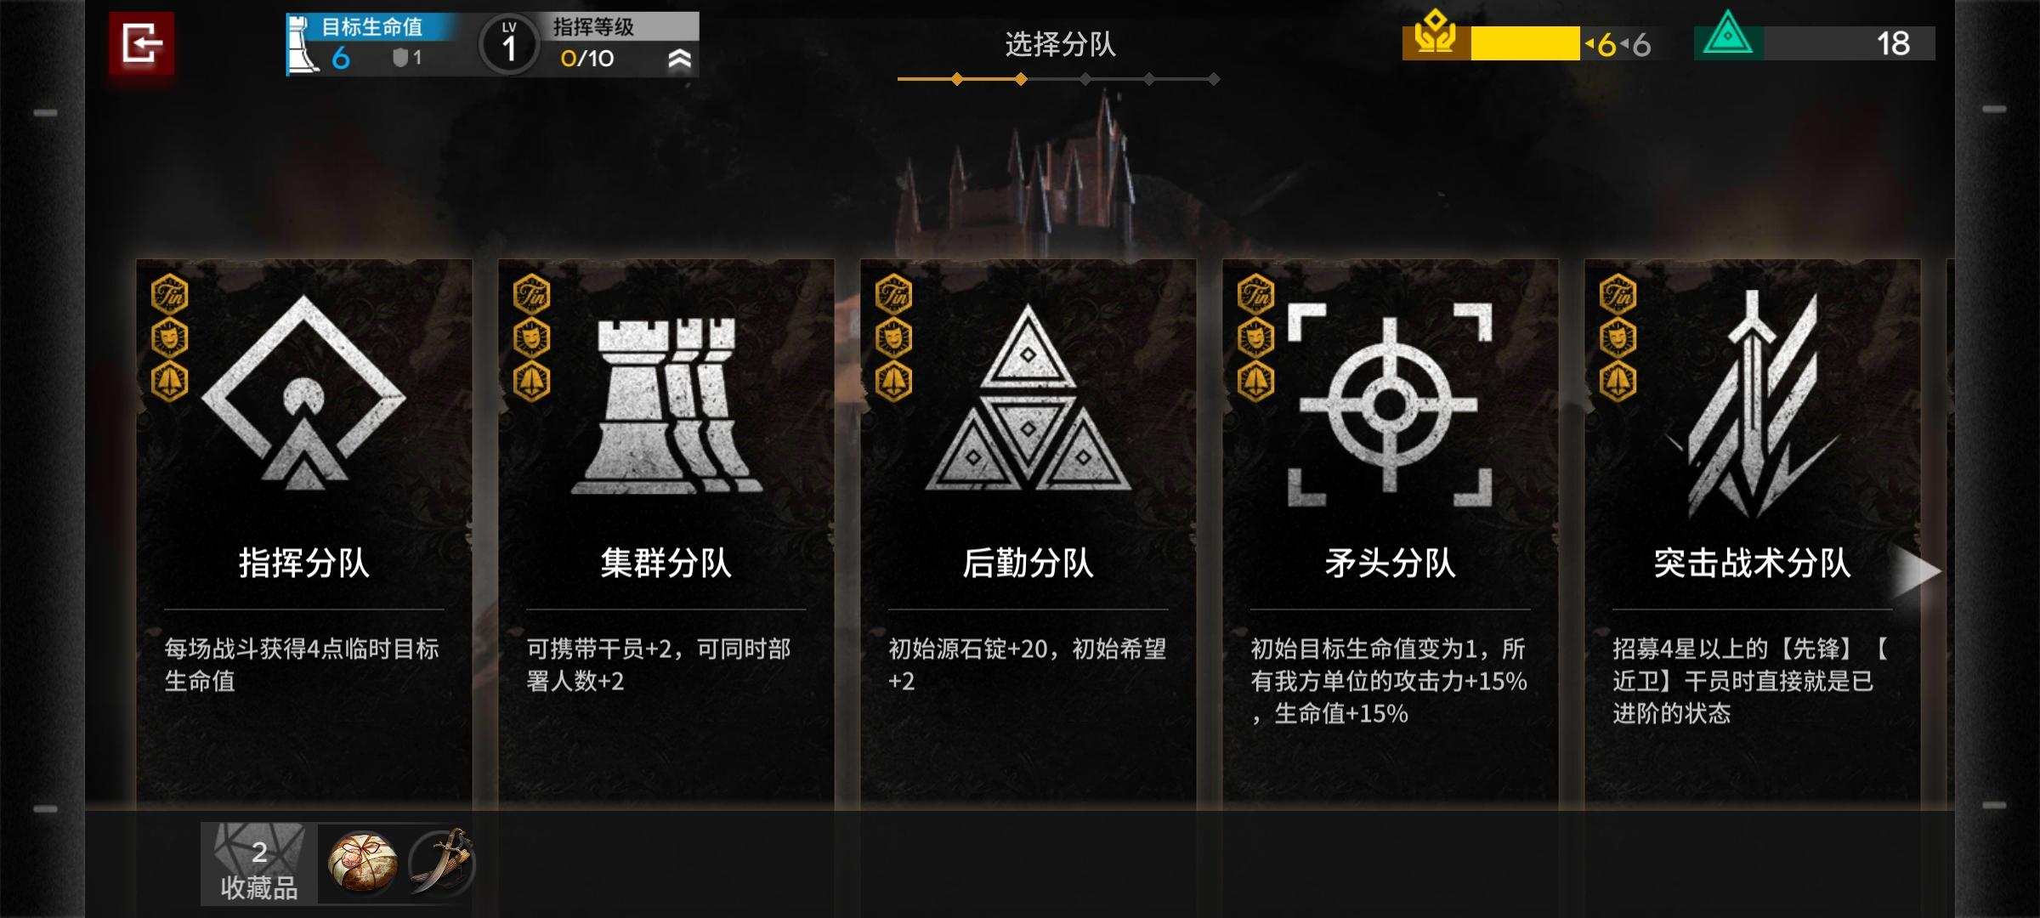Choose the 集群分队 squad name label

(x=666, y=563)
